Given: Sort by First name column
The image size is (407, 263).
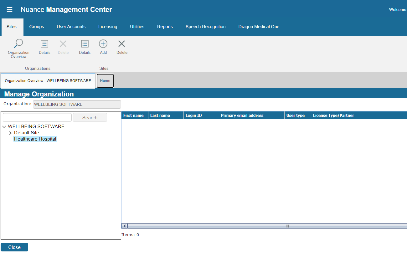Looking at the screenshot, I should point(135,116).
